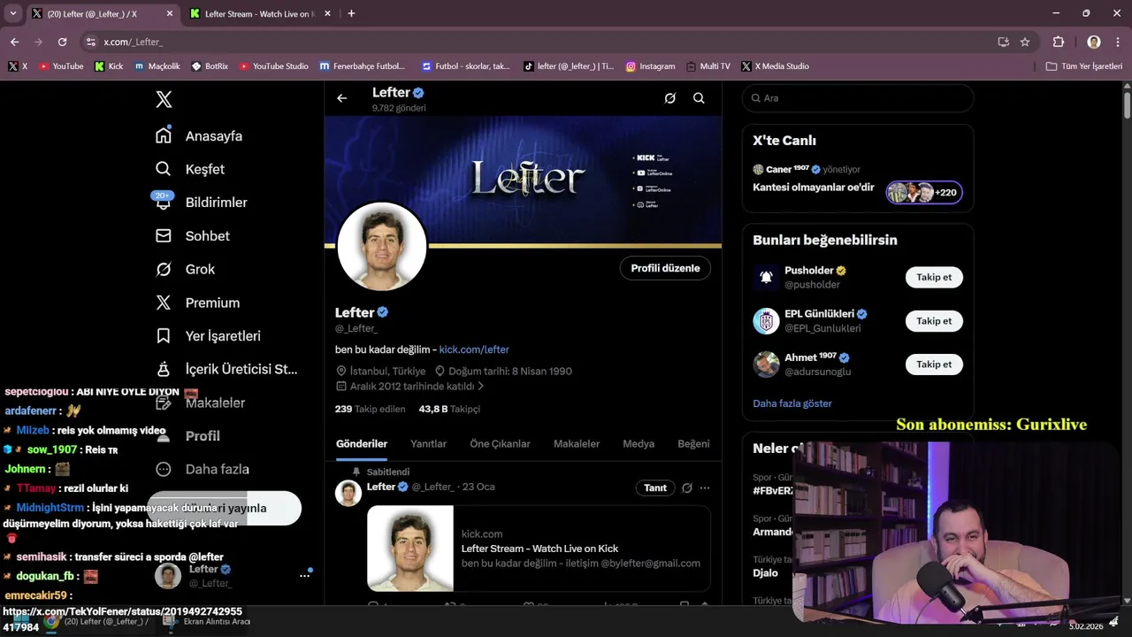The height and width of the screenshot is (637, 1132).
Task: Click Grok icon in profile header
Action: point(670,98)
